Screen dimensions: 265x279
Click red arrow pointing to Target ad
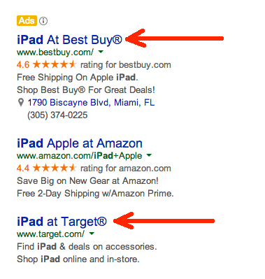click(164, 220)
